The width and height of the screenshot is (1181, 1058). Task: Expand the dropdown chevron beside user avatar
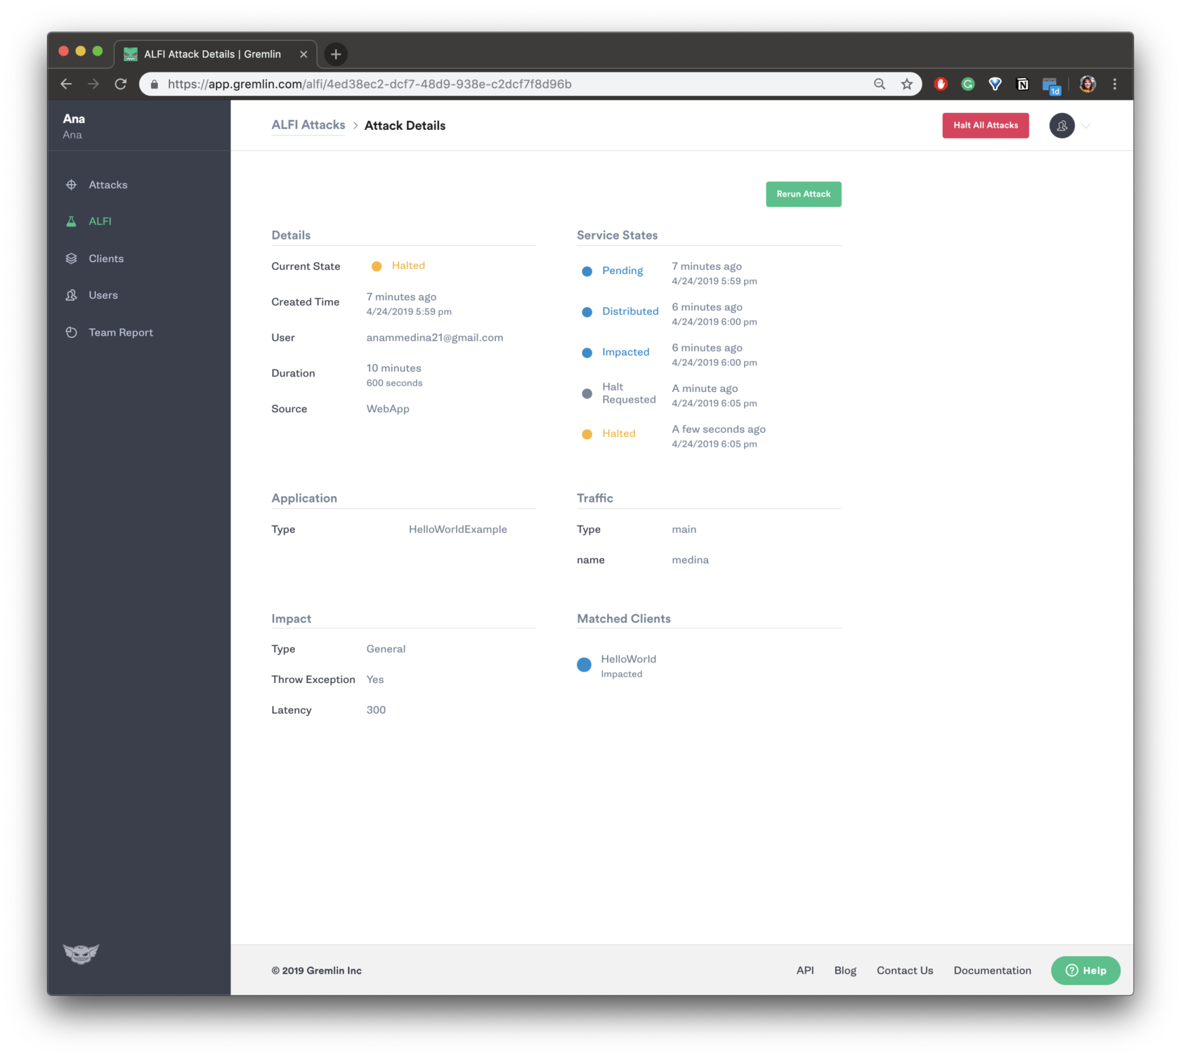coord(1086,126)
